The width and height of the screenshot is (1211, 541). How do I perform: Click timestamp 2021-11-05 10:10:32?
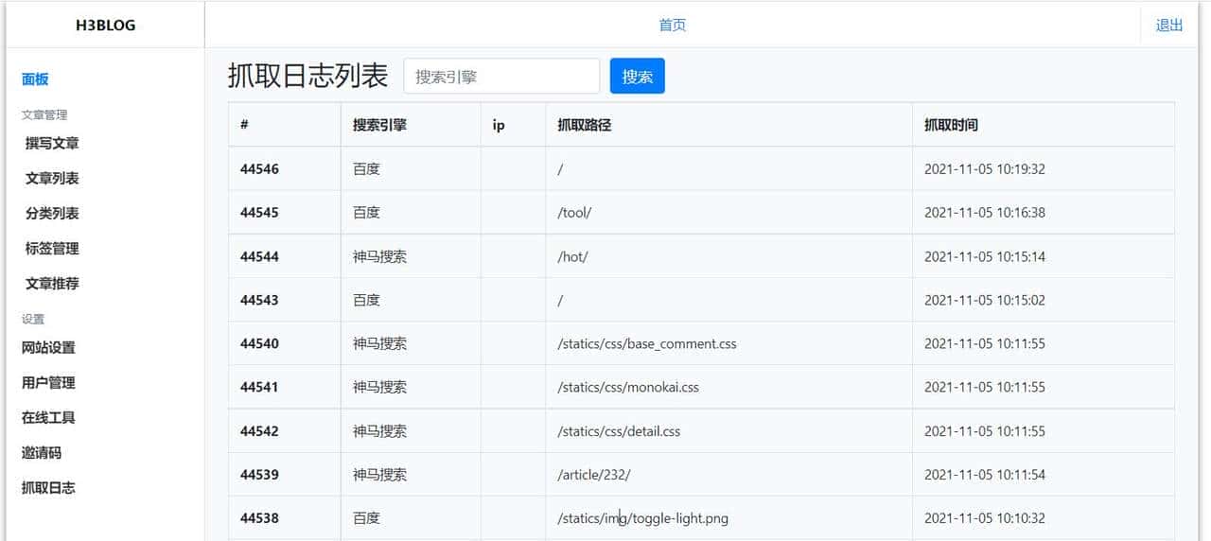point(985,518)
